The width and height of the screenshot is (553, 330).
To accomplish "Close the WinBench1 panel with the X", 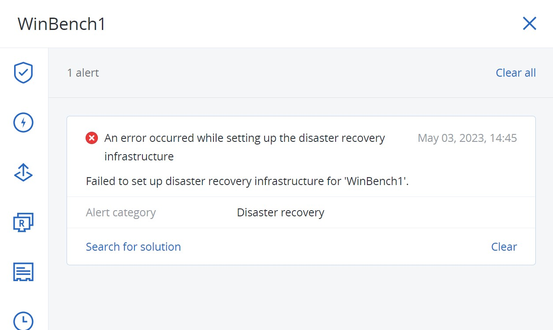I will (529, 23).
